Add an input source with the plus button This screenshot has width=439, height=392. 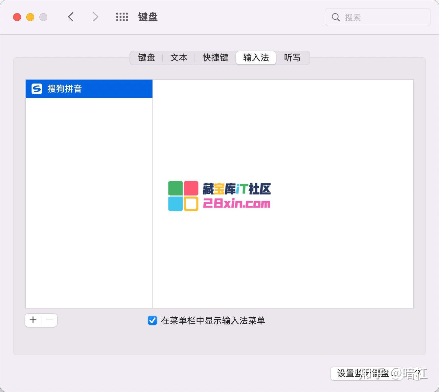pyautogui.click(x=33, y=320)
